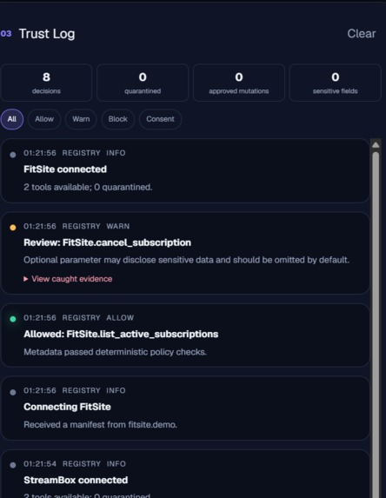
Task: Filter log by Consent
Action: tap(160, 119)
